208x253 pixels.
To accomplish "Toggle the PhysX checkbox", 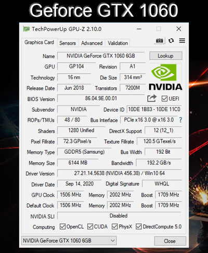I will pyautogui.click(x=114, y=227).
